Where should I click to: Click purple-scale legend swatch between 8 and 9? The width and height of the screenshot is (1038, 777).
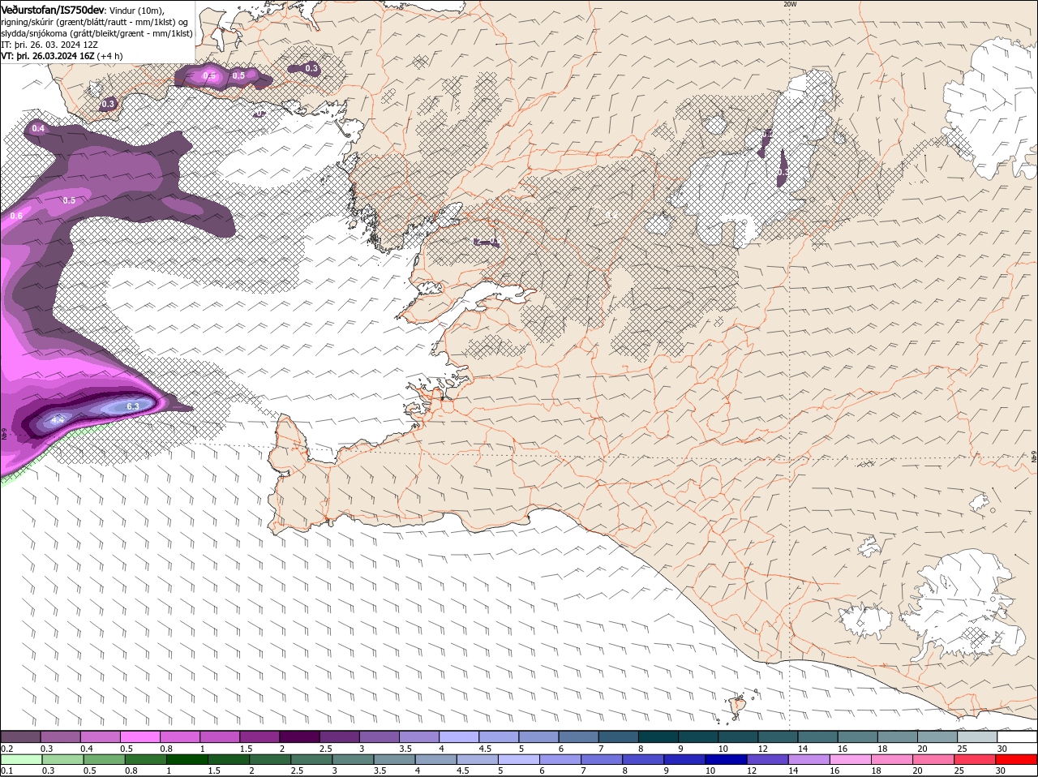click(659, 736)
